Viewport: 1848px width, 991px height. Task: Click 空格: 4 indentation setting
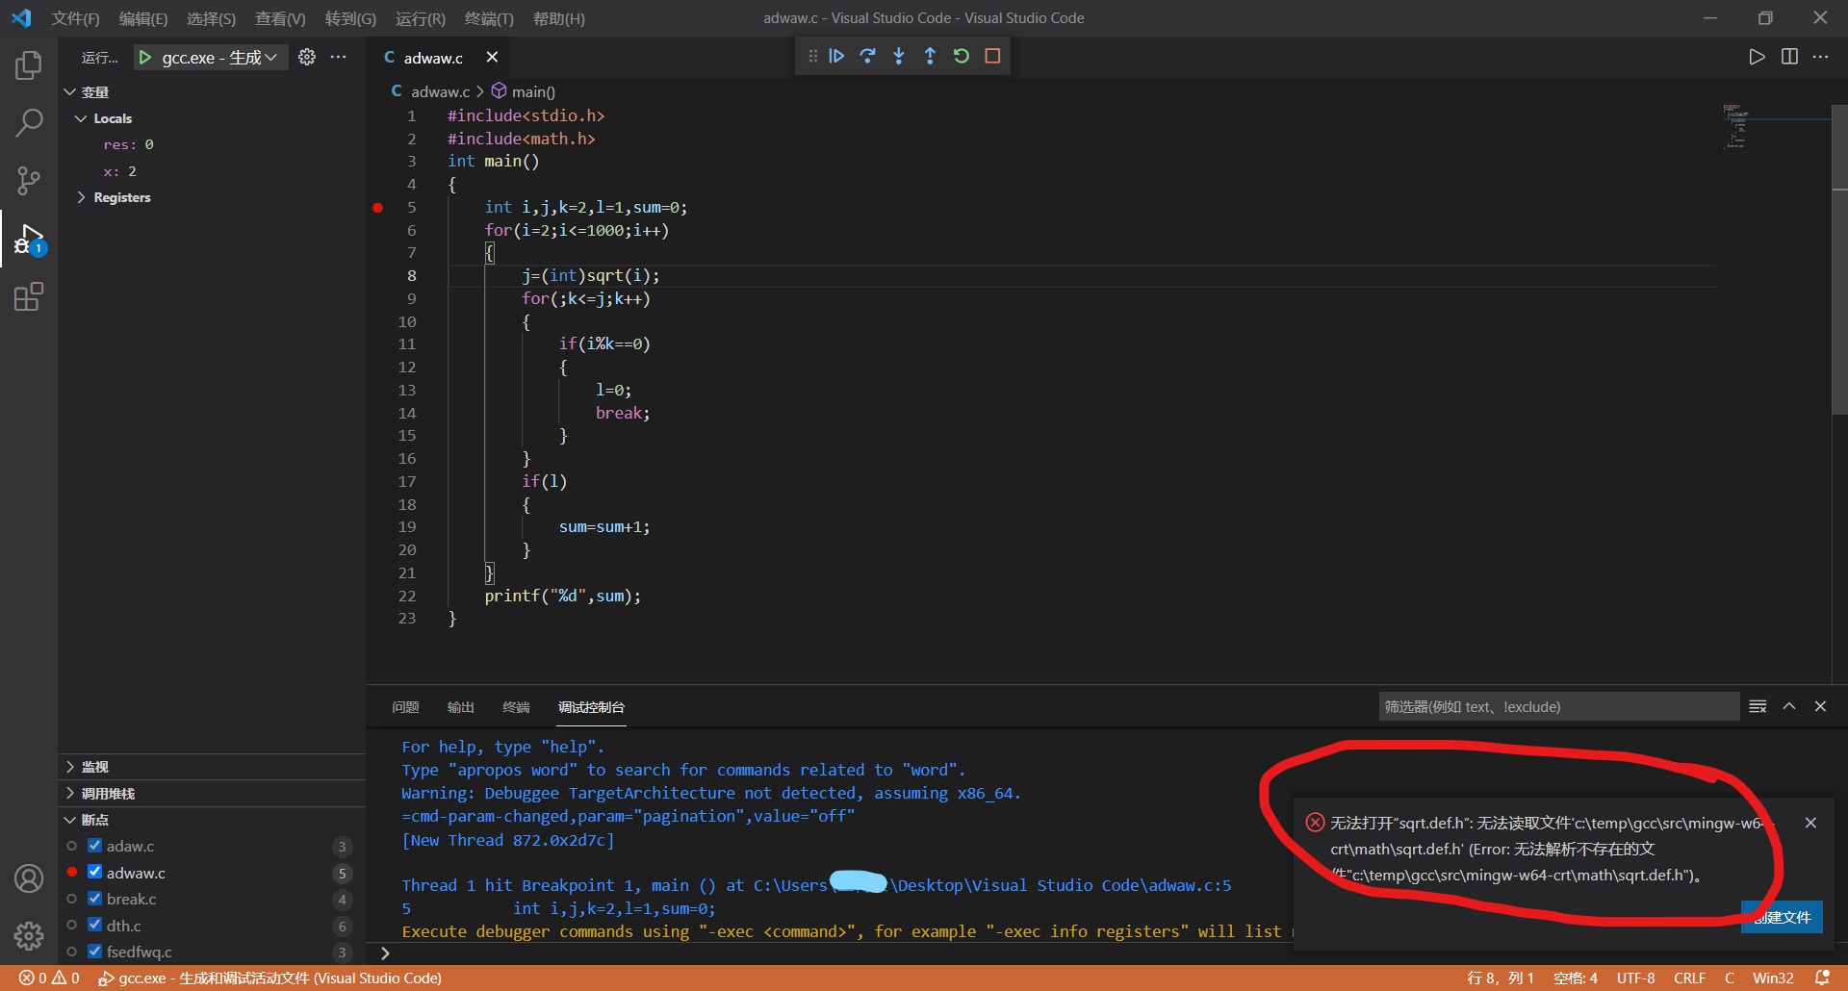click(1576, 978)
